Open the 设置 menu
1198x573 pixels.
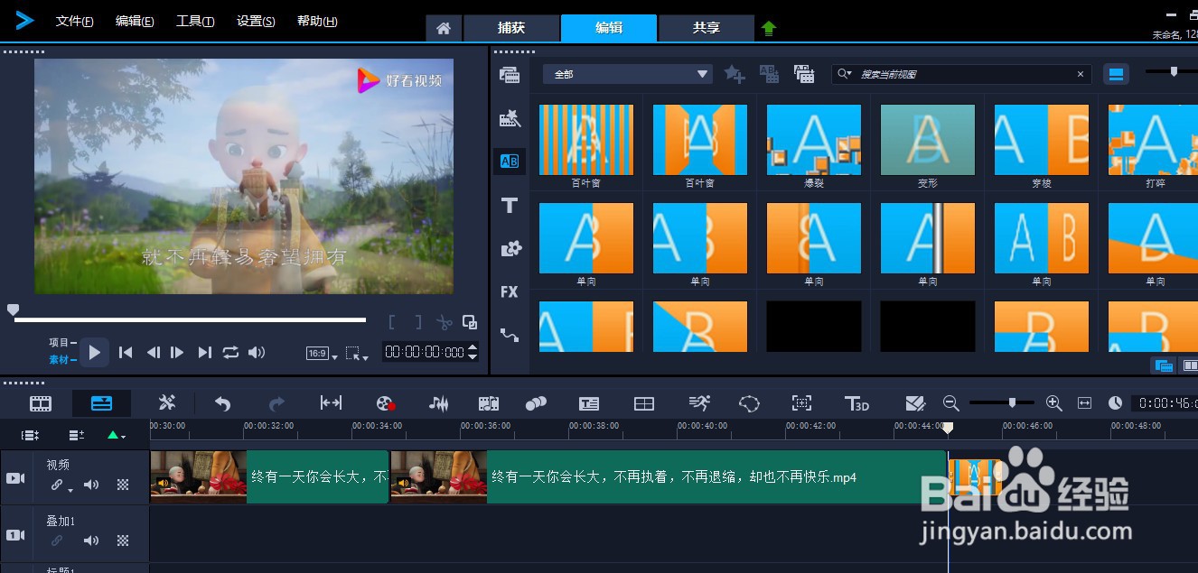pos(256,21)
